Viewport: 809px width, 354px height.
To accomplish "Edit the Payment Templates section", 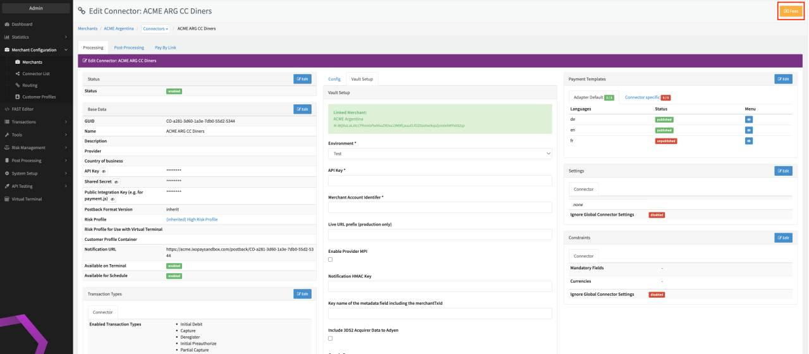I will [x=782, y=79].
